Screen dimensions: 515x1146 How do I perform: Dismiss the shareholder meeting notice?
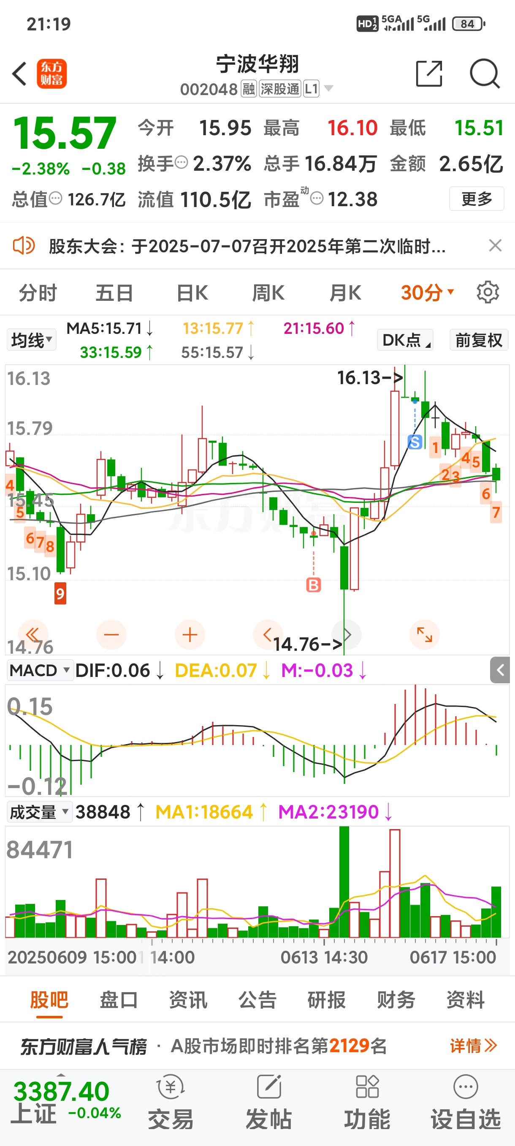pos(495,246)
